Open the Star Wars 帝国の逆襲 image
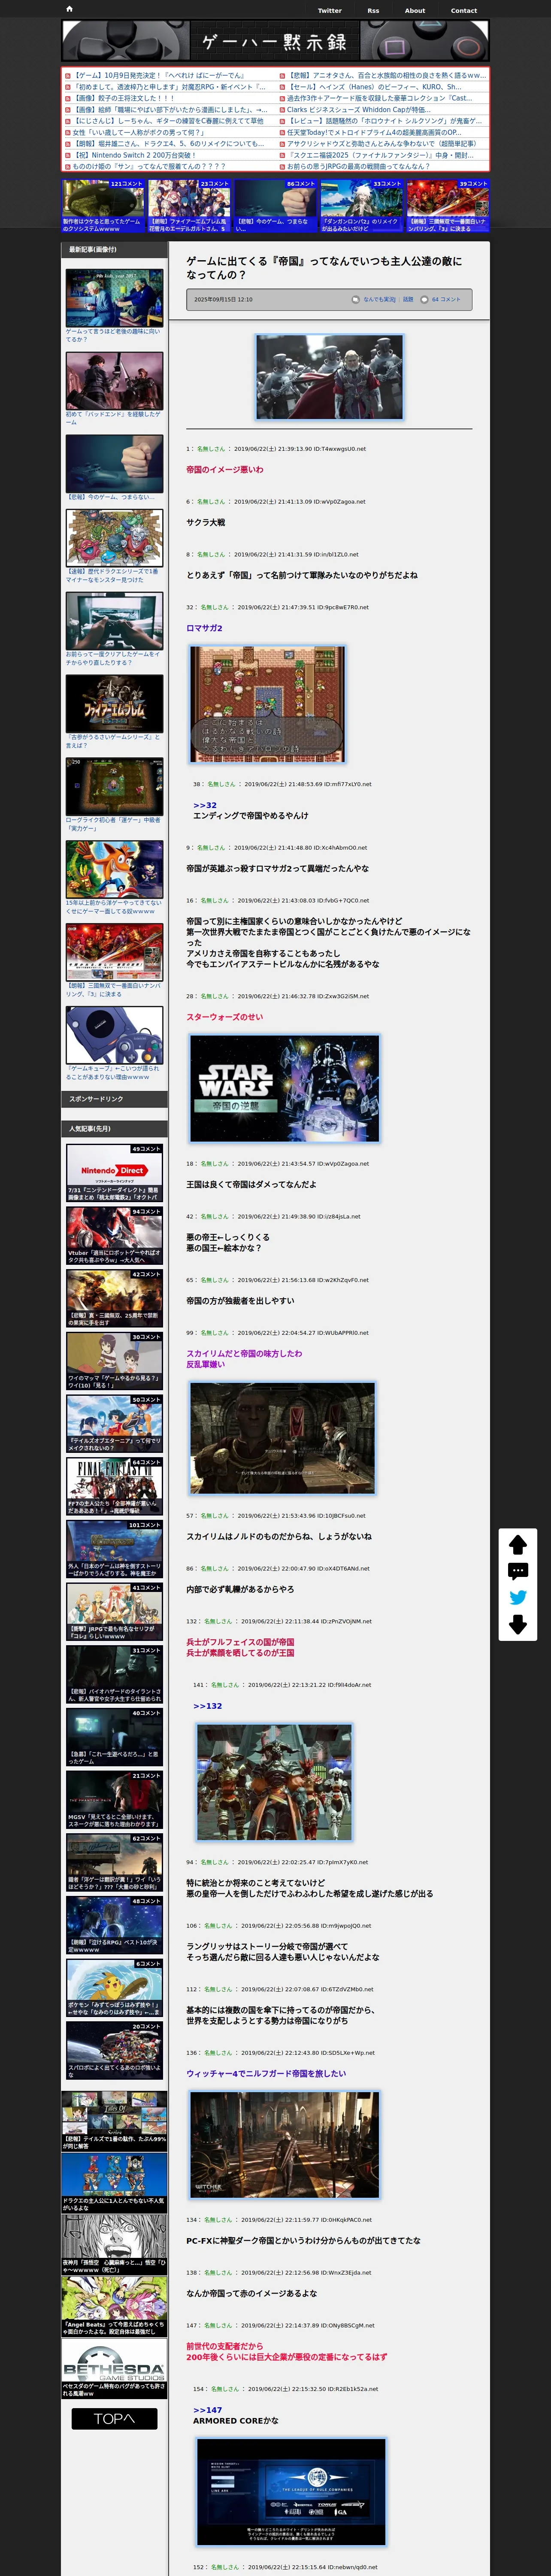 tap(285, 1088)
